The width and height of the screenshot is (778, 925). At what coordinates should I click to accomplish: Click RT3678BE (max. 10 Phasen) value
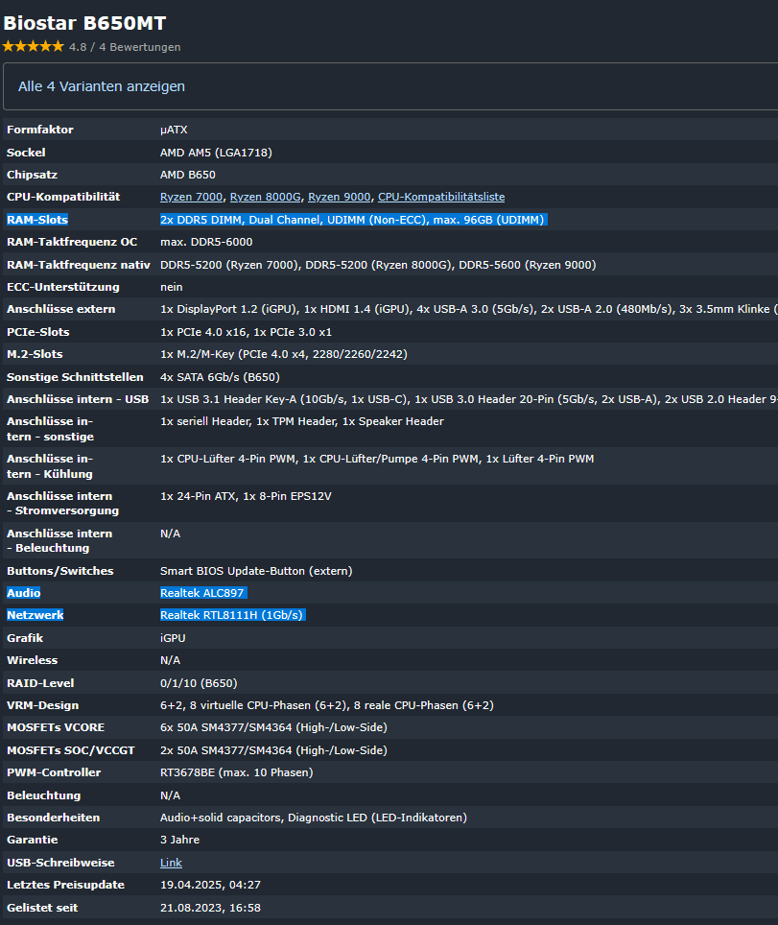coord(237,772)
